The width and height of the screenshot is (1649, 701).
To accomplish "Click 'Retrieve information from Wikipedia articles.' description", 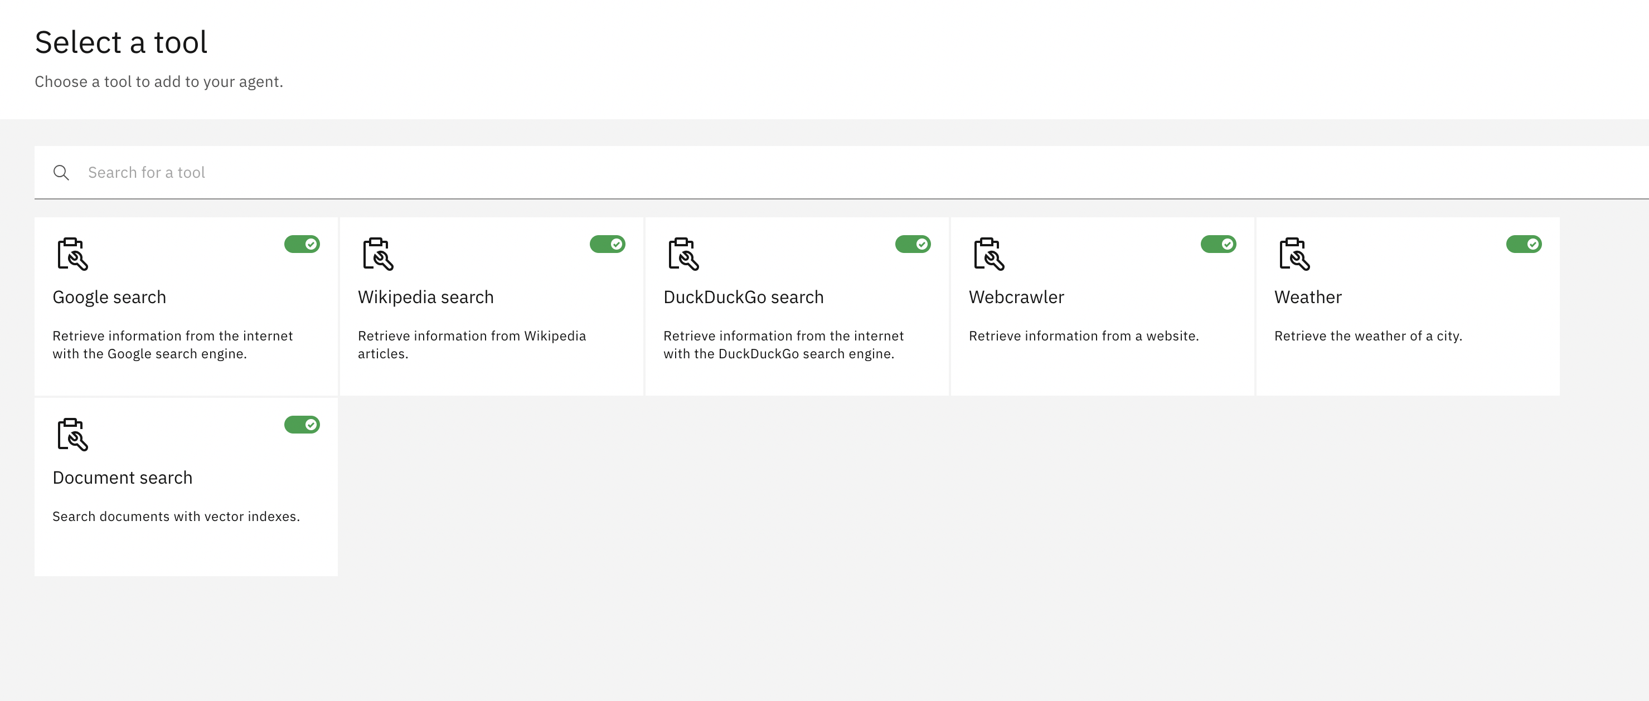I will 472,345.
